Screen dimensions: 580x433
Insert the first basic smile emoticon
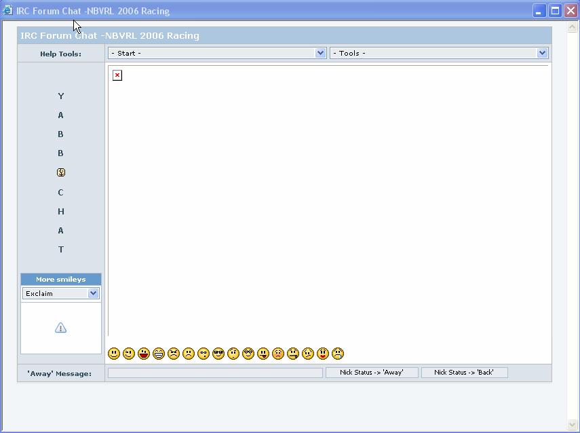click(x=114, y=354)
